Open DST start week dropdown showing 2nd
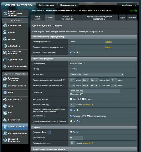The image size is (141, 152). point(86,80)
